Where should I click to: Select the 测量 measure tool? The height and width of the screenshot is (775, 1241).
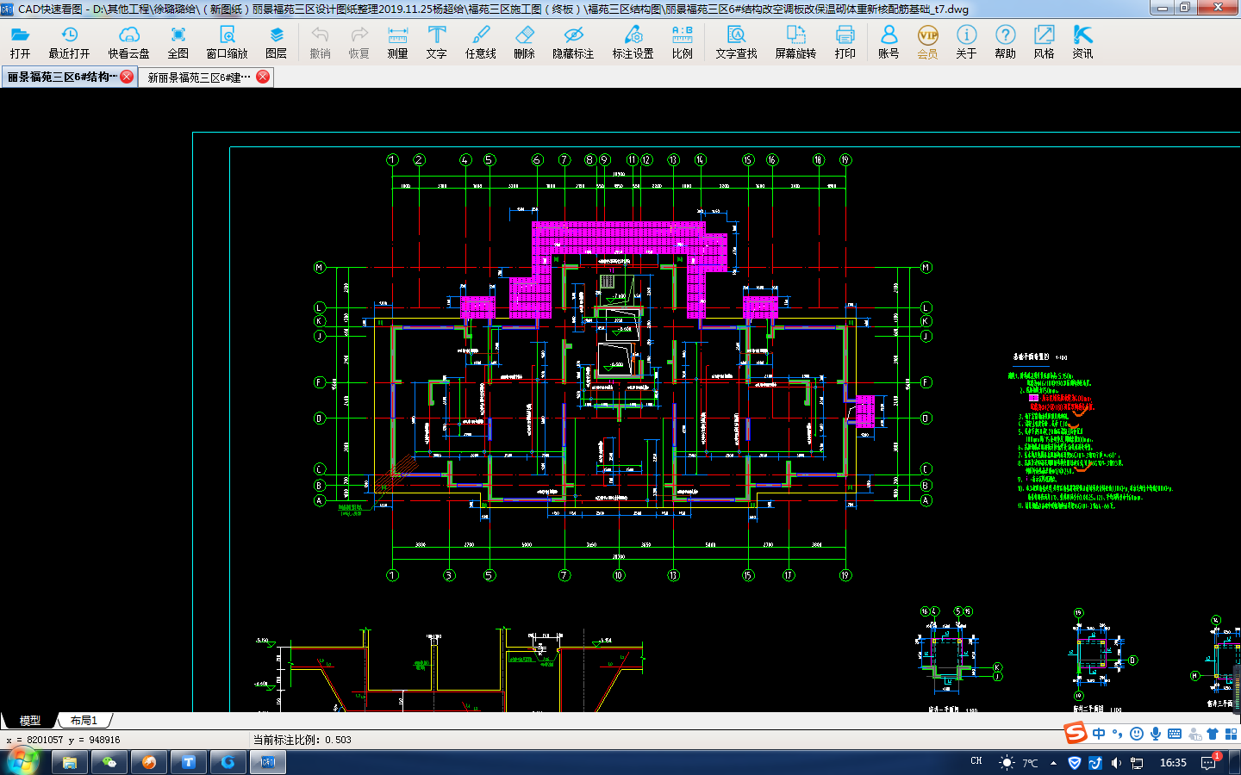pyautogui.click(x=397, y=41)
